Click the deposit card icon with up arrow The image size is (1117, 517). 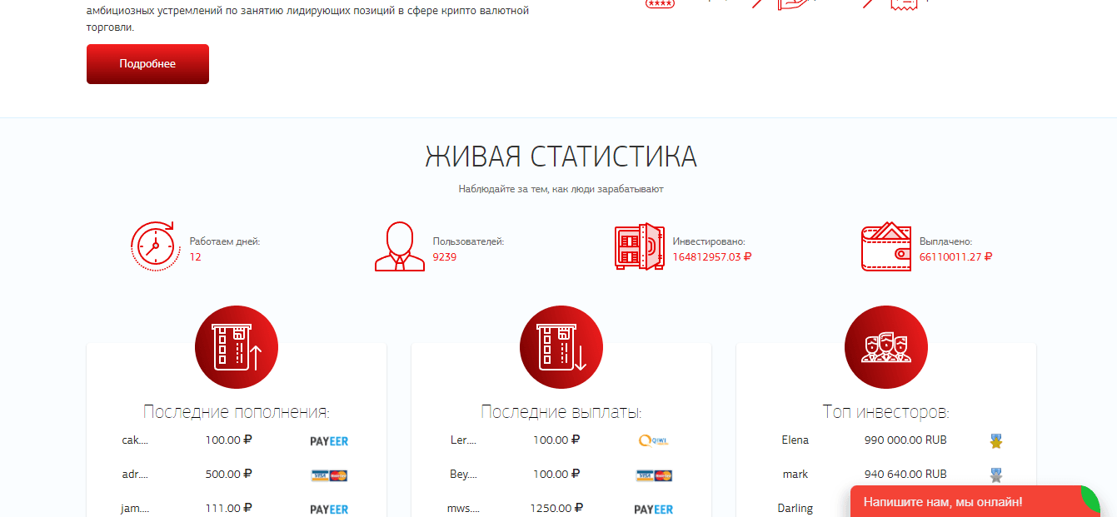[237, 347]
